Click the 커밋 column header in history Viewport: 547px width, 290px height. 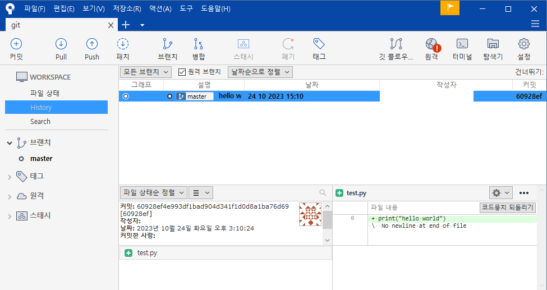tap(530, 85)
